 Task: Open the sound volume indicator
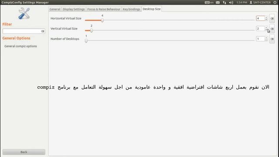[x=231, y=3]
